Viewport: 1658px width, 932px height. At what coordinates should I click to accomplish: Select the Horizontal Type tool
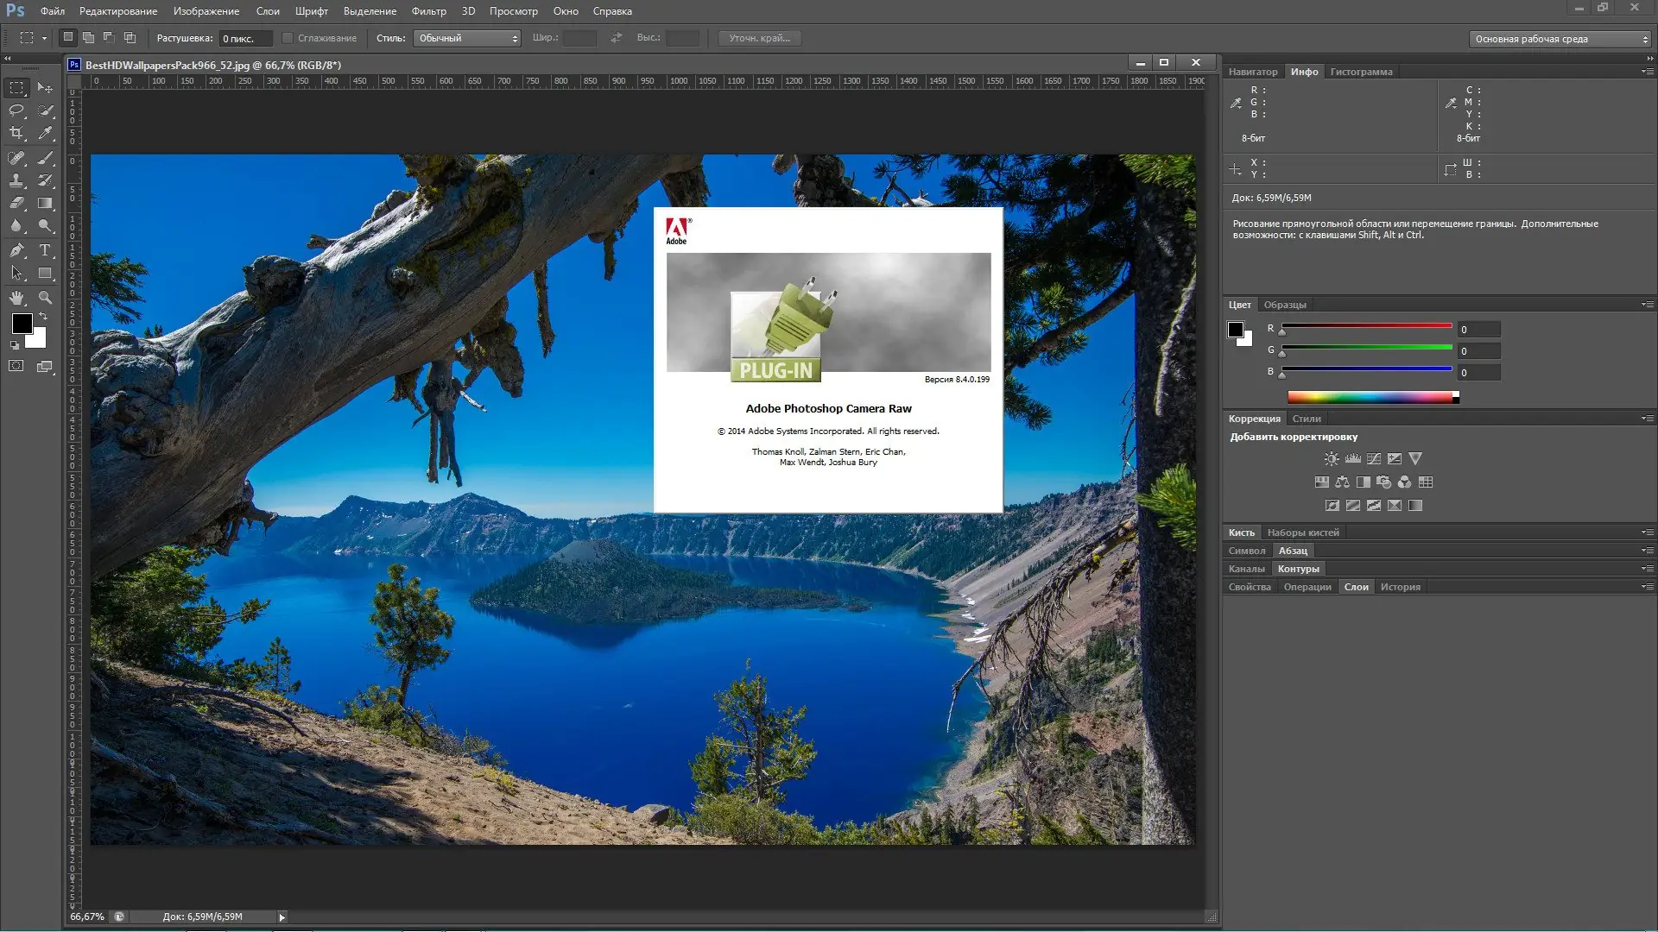coord(46,250)
